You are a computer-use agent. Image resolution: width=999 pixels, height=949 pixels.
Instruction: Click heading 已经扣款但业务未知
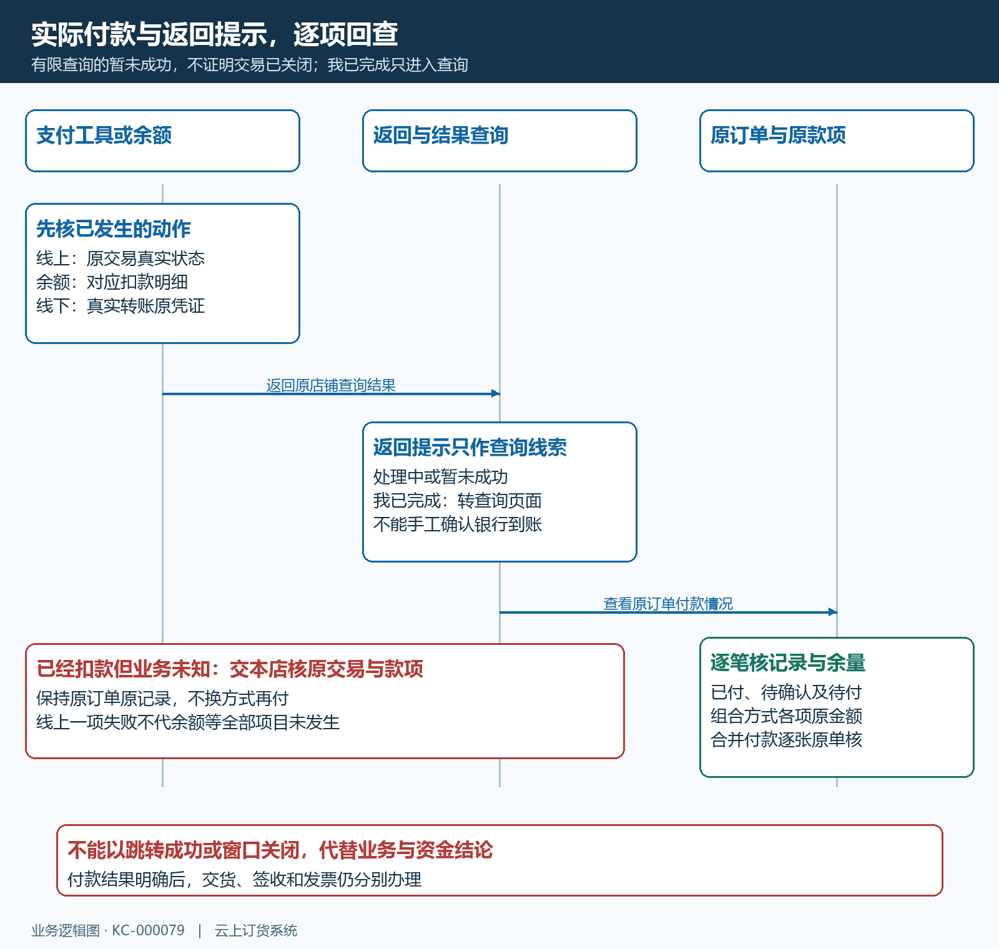123,669
